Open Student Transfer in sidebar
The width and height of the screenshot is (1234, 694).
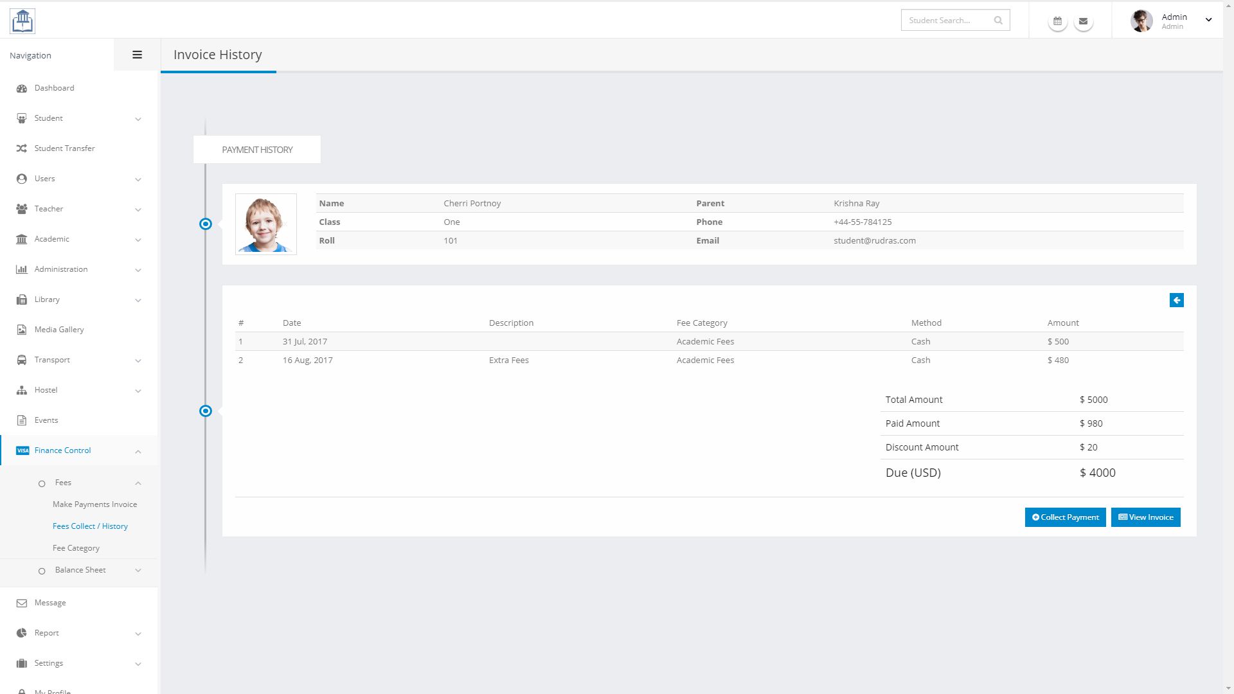click(64, 148)
